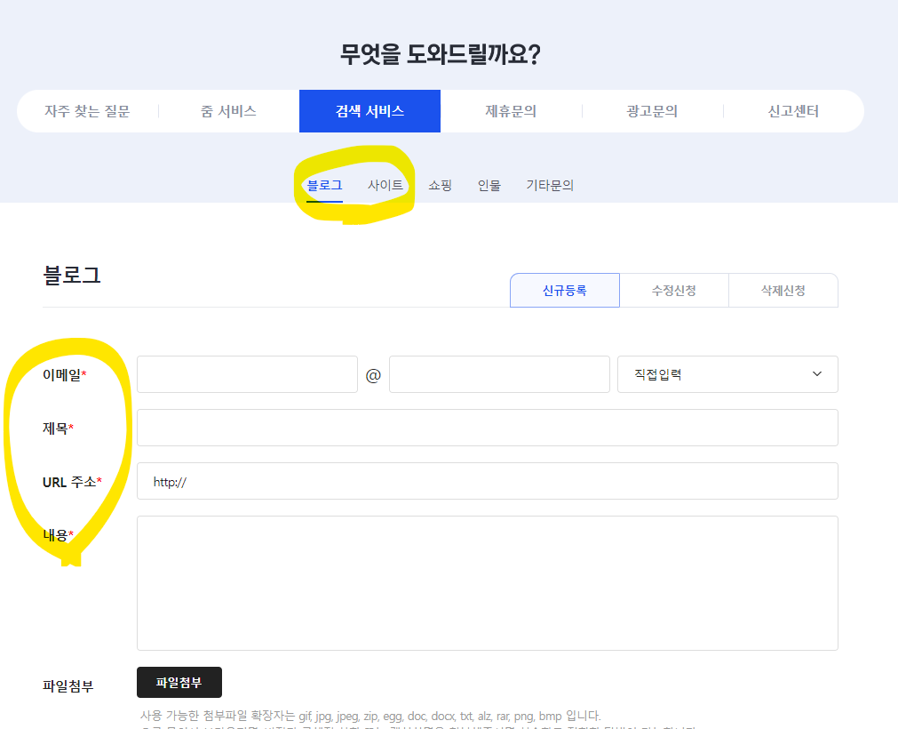Open the 기타문의 category
The image size is (898, 729).
pos(549,184)
